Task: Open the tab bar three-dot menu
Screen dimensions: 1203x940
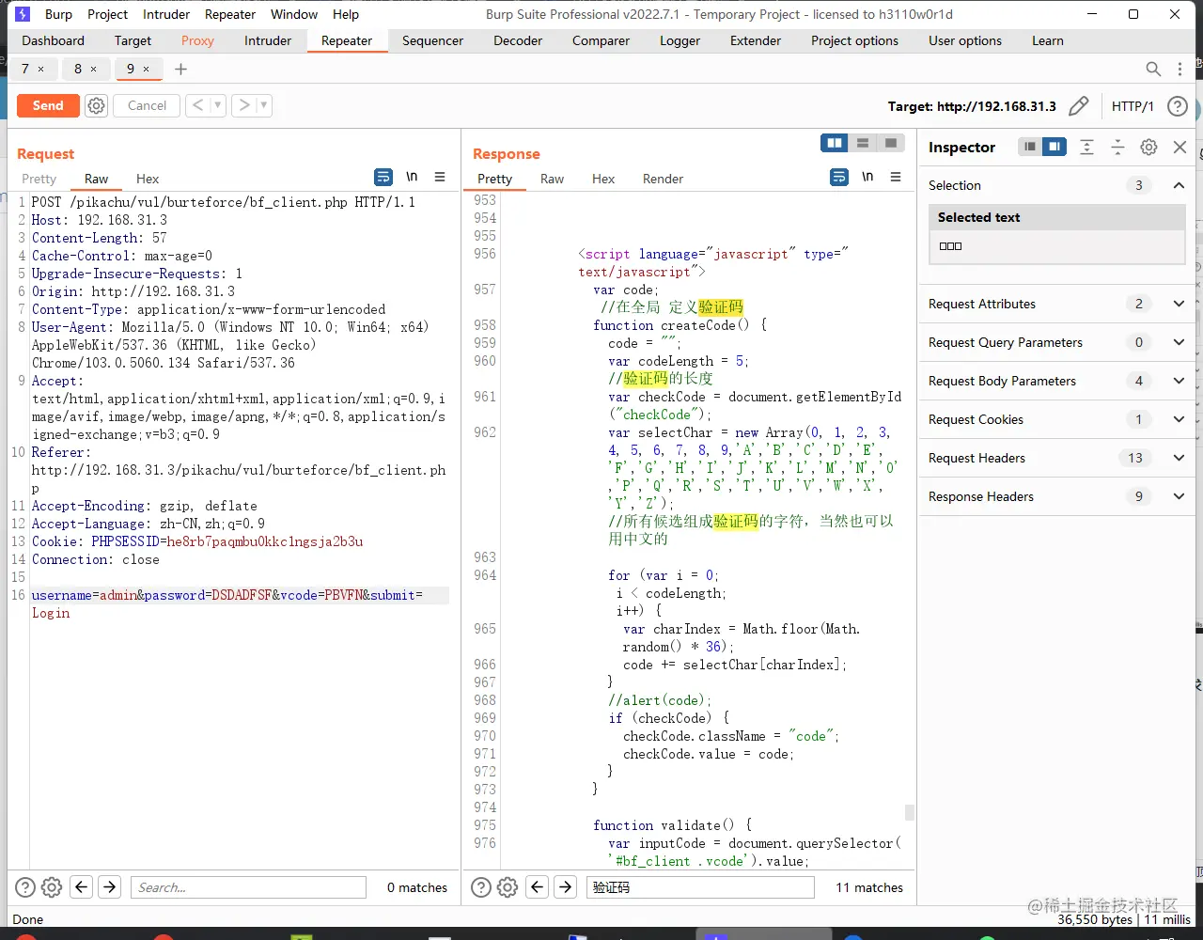Action: point(1180,69)
